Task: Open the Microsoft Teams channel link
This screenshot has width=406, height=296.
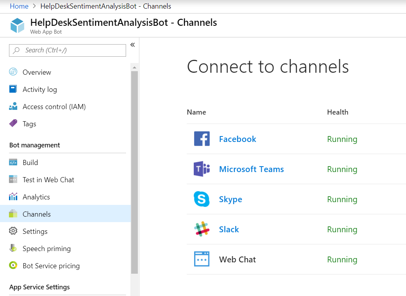Action: click(251, 169)
